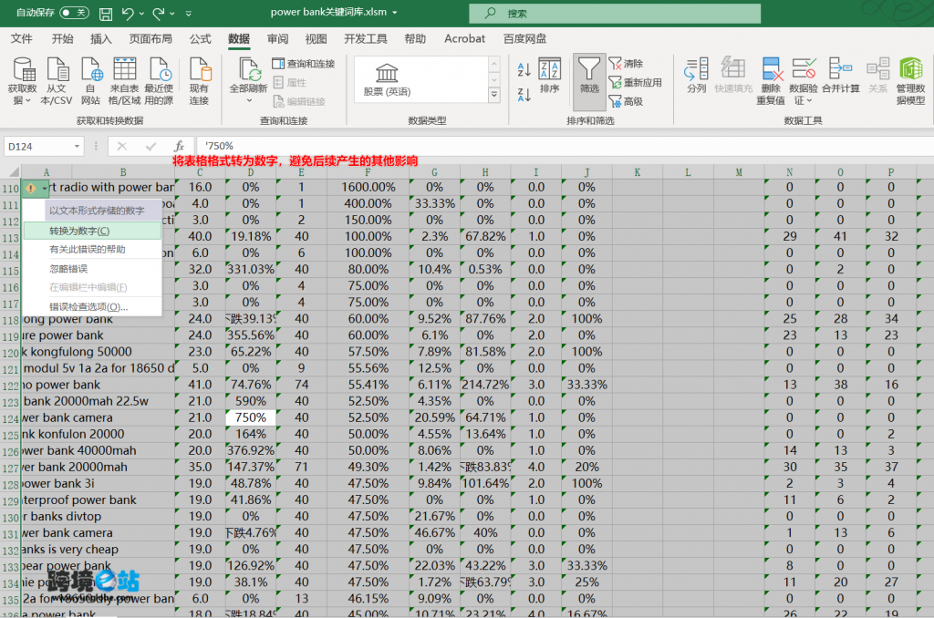Open the error options dropdown arrow
Screen dimensions: 934x618
point(45,188)
